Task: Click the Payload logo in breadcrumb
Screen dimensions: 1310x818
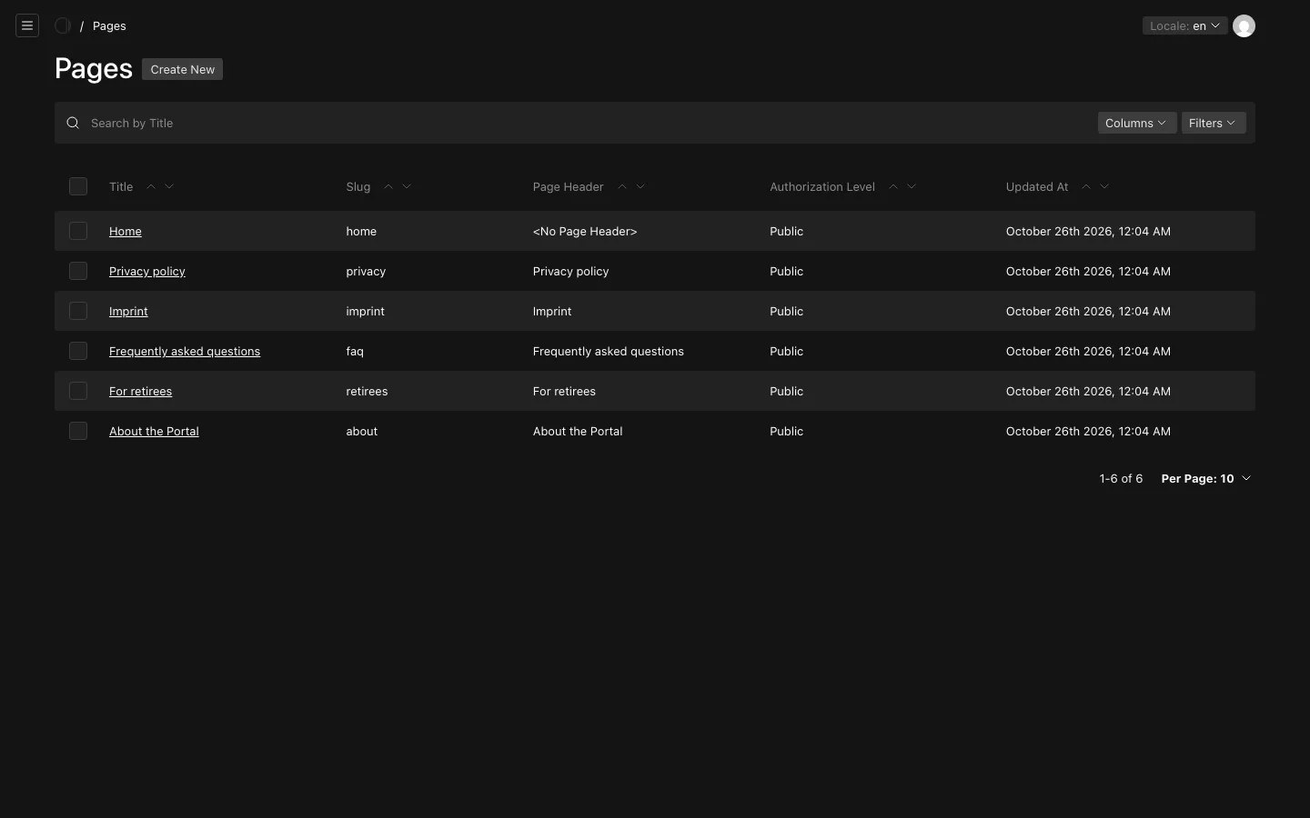Action: coord(63,25)
